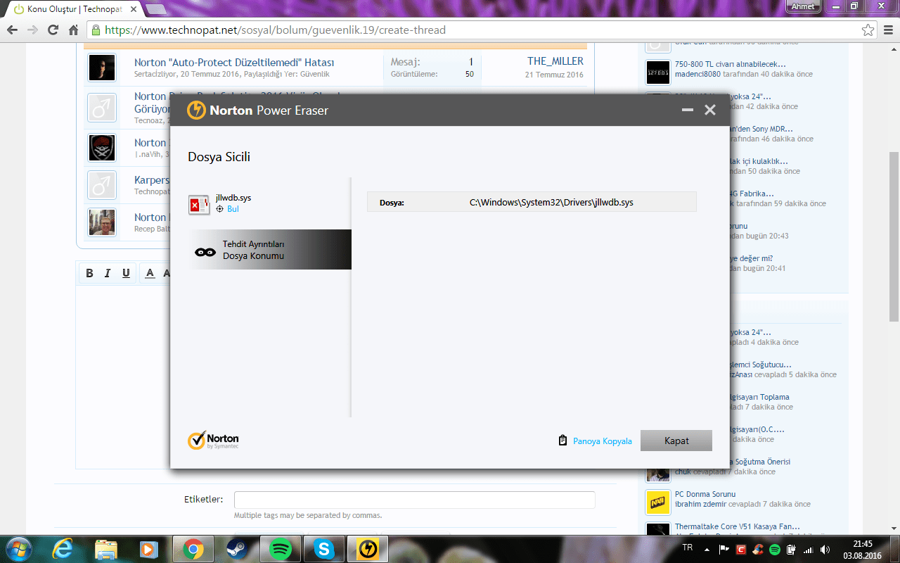Open Steam from the taskbar

pos(236,549)
